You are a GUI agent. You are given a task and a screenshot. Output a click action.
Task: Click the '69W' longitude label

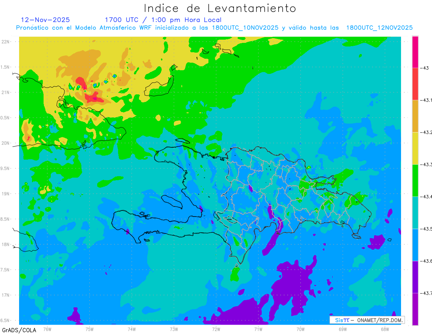(343, 329)
